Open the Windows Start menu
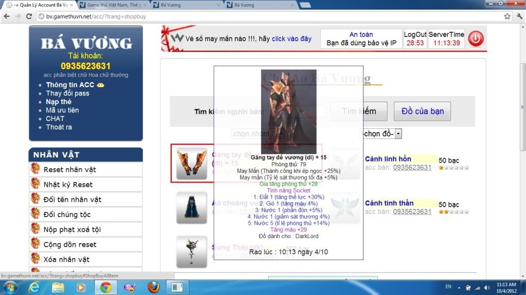The height and width of the screenshot is (295, 526). coord(10,288)
